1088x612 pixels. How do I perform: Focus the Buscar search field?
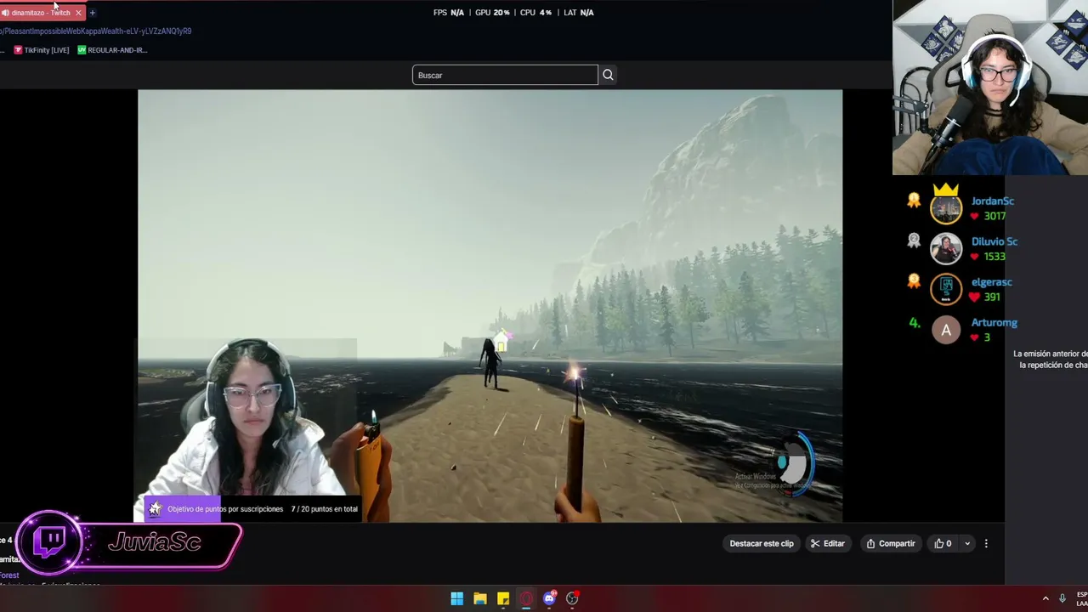[x=505, y=75]
